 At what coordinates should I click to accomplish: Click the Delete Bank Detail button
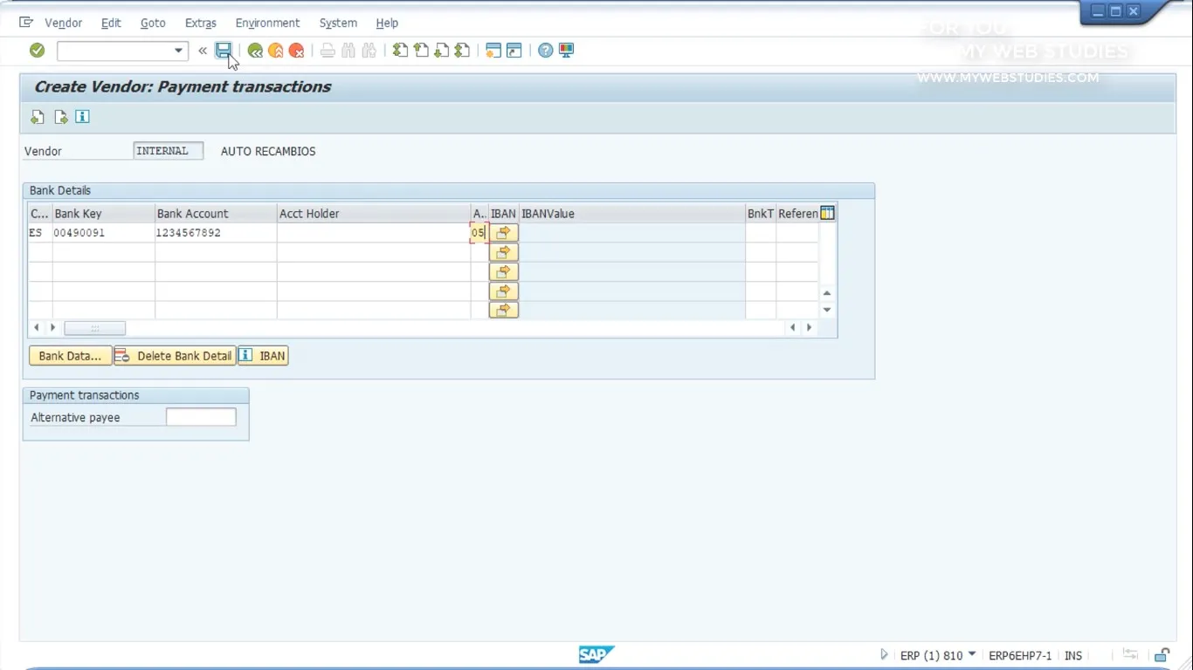(x=176, y=356)
